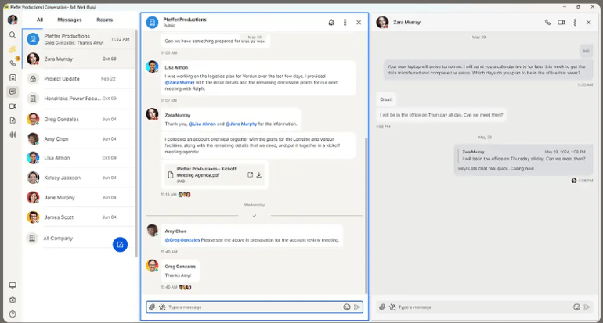603x323 pixels.
Task: Open the emoji picker in the Zara Murray message box
Action: [576, 307]
